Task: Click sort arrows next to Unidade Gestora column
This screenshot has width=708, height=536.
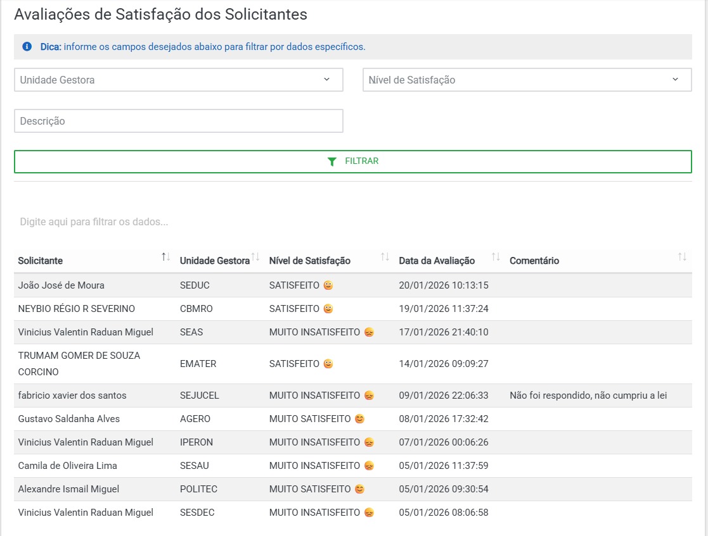Action: pyautogui.click(x=255, y=257)
